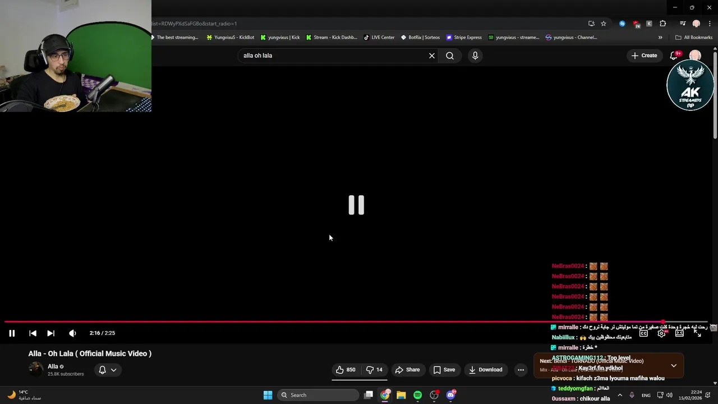This screenshot has width=718, height=404.
Task: Show more bookmarks via the chevron
Action: coord(660,38)
